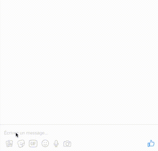Attach images using the pictures icon
Viewport: 158px width, 151px height.
pyautogui.click(x=9, y=143)
